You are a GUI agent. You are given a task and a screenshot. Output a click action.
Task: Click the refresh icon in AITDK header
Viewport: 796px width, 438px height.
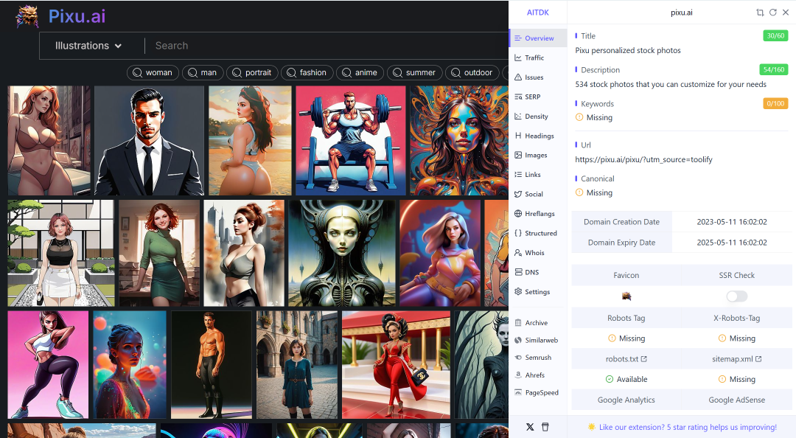(772, 13)
